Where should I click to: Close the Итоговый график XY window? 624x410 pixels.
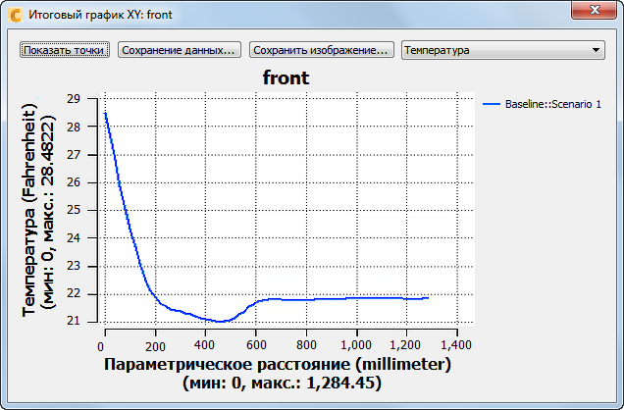click(x=595, y=10)
